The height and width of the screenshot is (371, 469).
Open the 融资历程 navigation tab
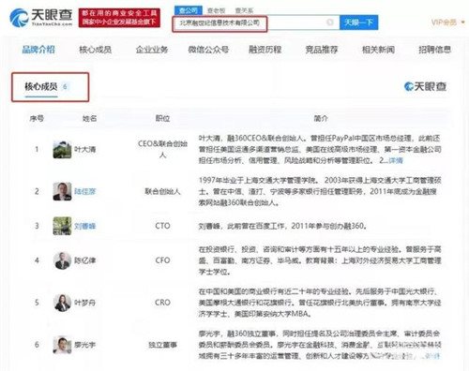pyautogui.click(x=265, y=50)
